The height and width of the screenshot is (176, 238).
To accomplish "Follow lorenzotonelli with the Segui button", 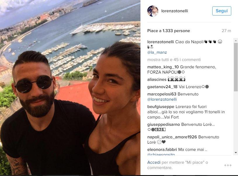I will pos(222,11).
